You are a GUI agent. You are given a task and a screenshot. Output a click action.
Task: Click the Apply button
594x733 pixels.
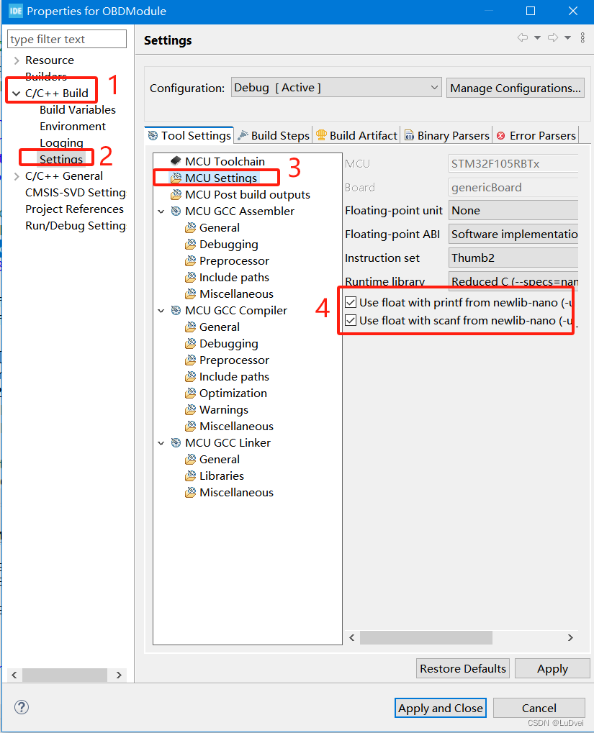(552, 668)
